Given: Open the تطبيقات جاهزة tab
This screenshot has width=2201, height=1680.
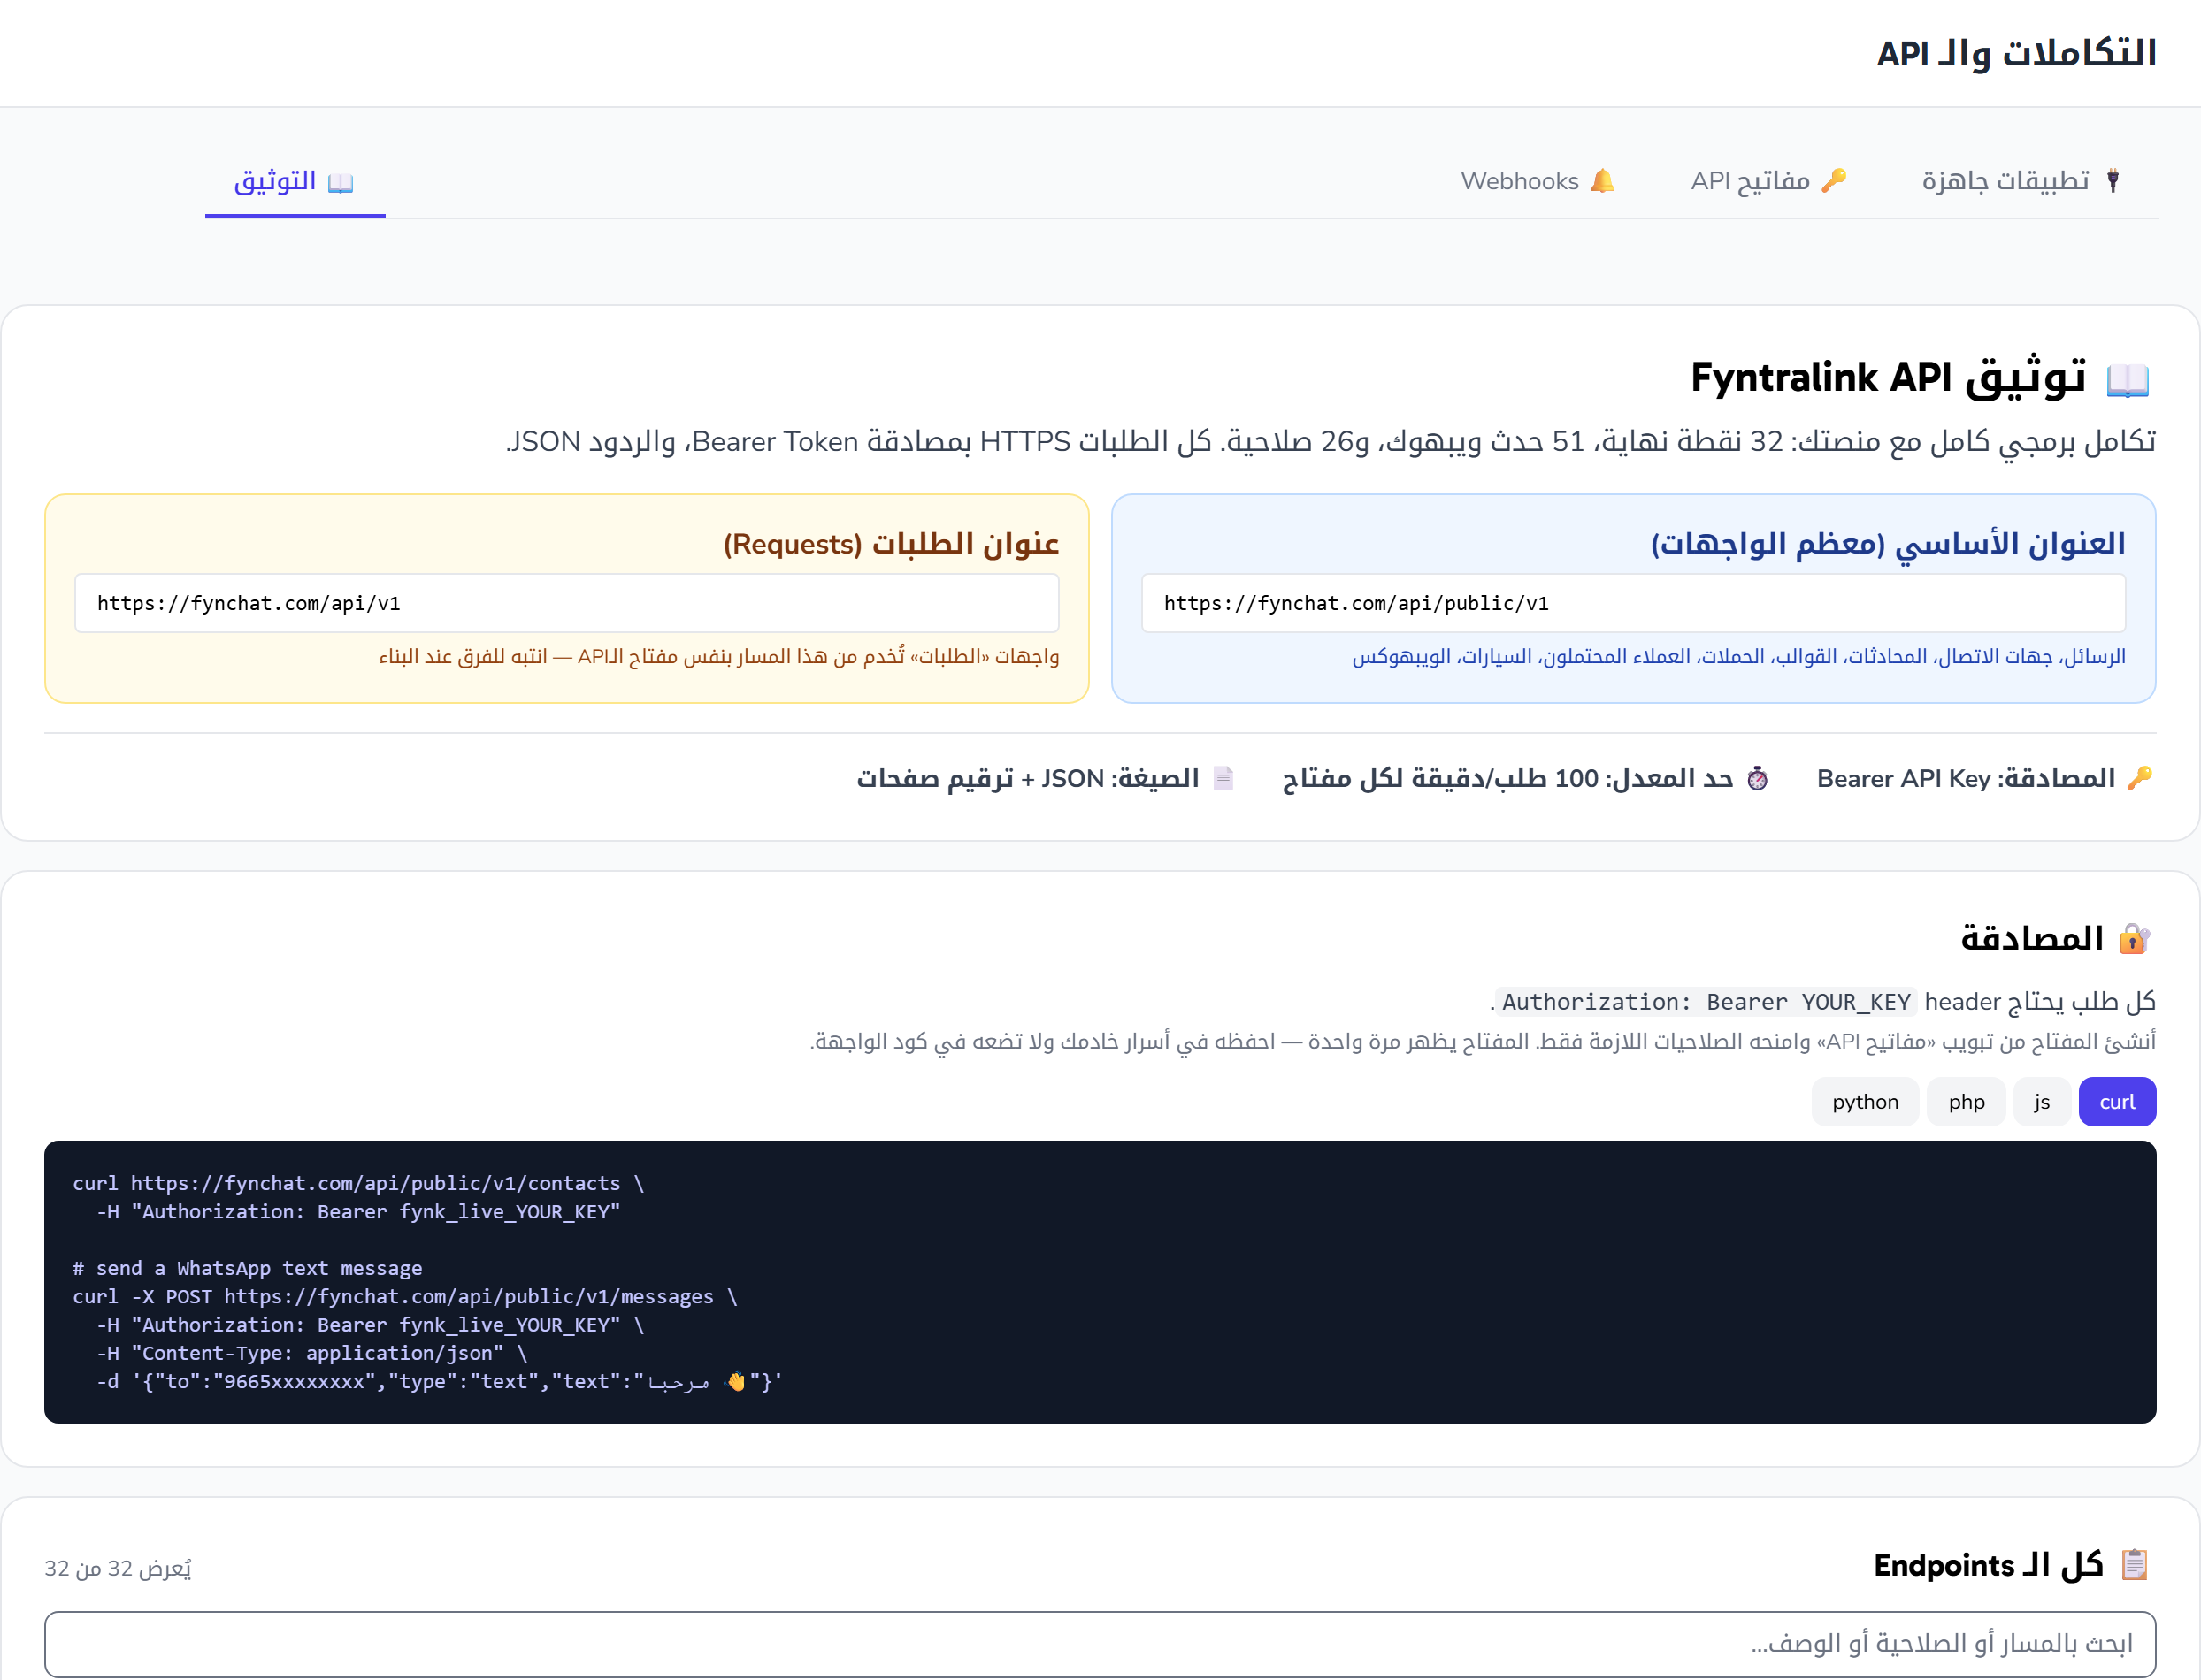Looking at the screenshot, I should click(x=2021, y=181).
